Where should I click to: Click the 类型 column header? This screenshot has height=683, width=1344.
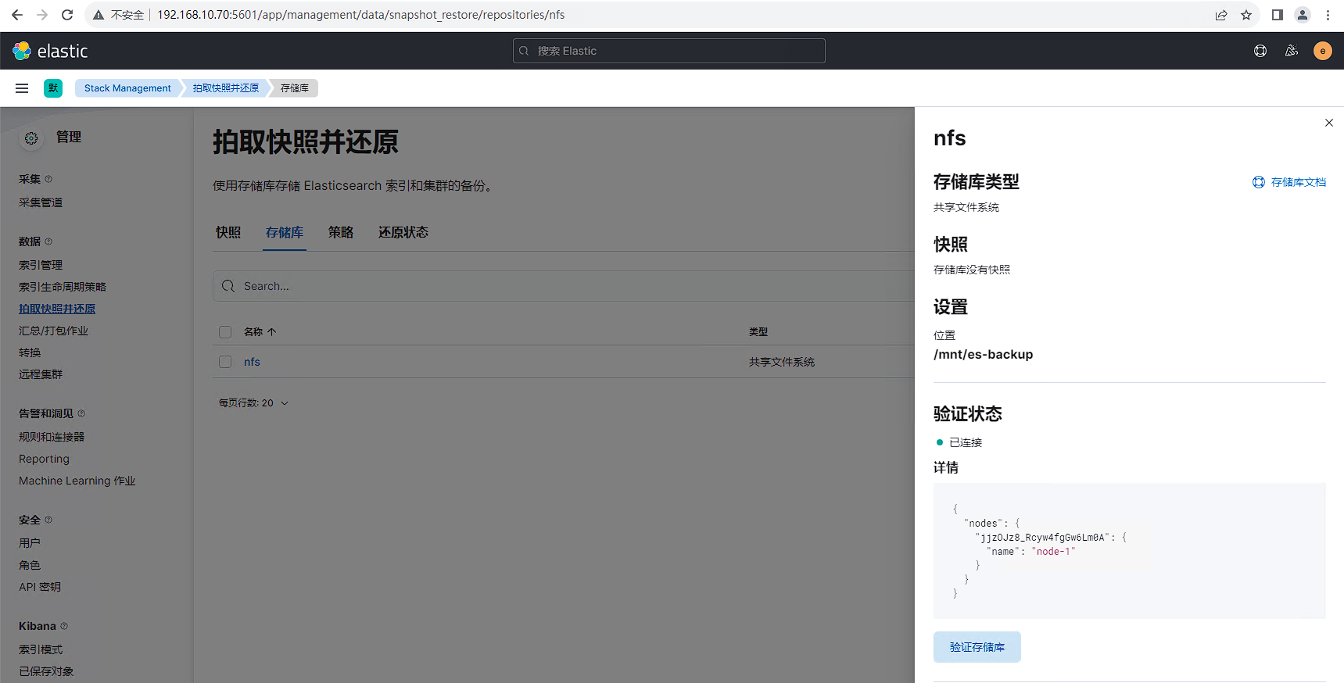click(x=758, y=332)
